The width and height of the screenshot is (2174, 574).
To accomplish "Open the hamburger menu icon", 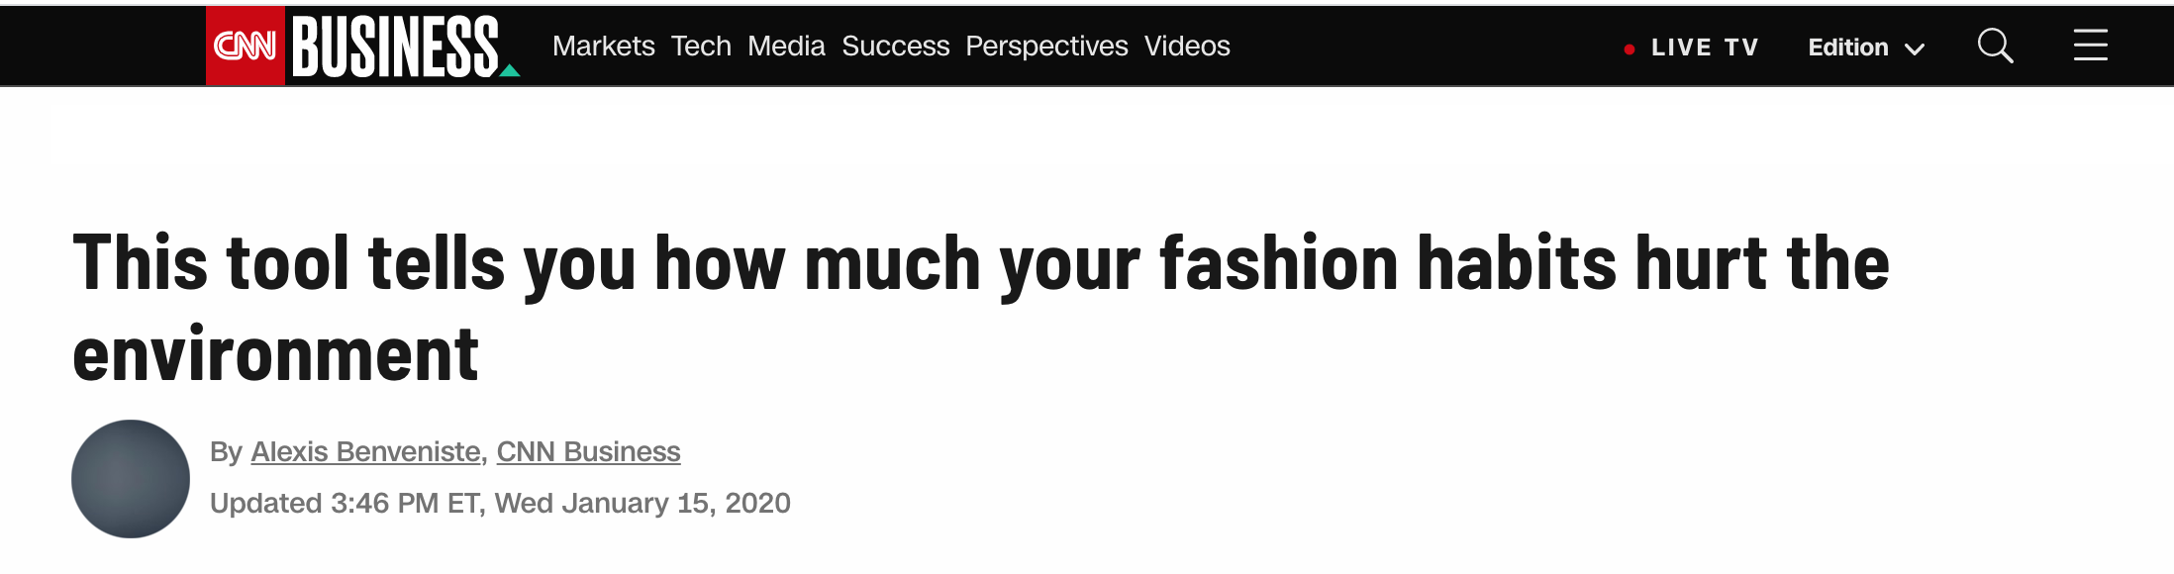I will coord(2091,45).
